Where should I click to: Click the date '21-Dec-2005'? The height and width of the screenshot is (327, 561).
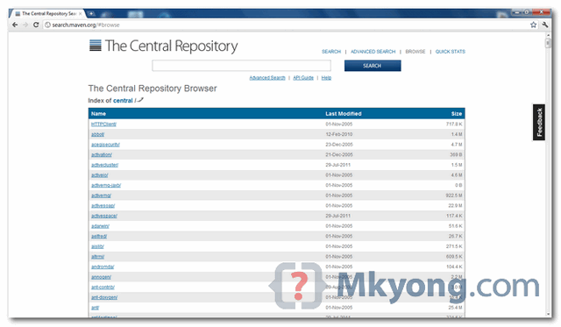tap(339, 154)
